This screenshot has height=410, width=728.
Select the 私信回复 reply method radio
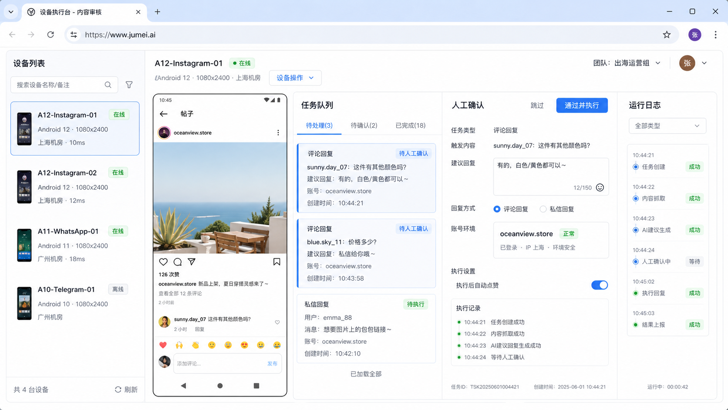click(543, 209)
